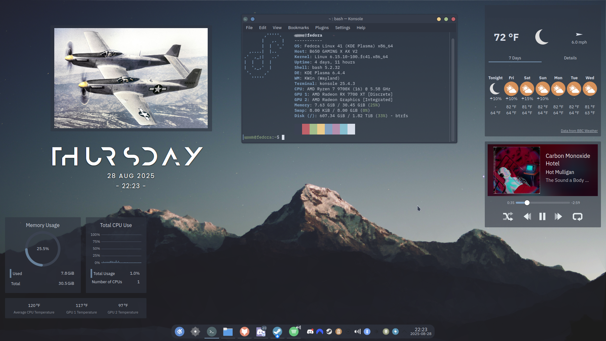Click the Discord system tray icon
This screenshot has height=341, width=606.
pos(310,332)
